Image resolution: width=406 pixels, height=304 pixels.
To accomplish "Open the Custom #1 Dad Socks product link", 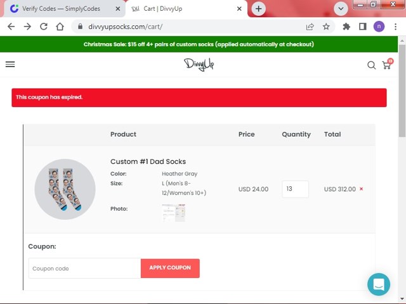I will (x=148, y=161).
